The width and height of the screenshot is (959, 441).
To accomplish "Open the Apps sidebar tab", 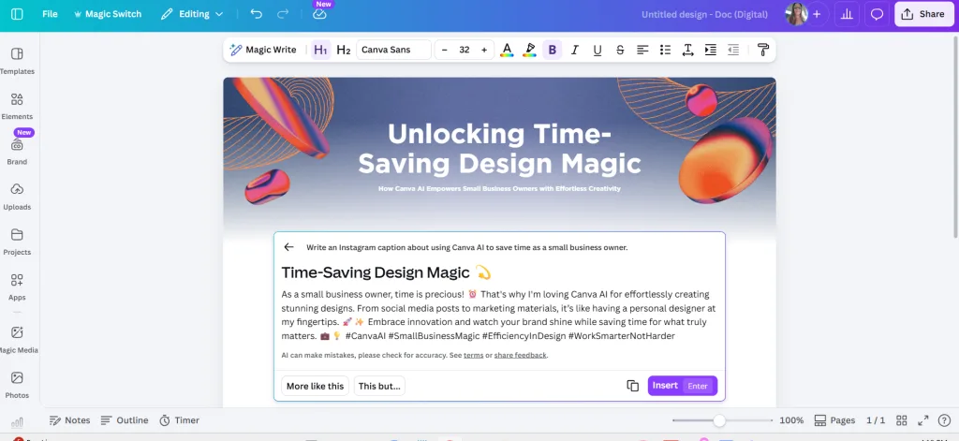I will pos(17,287).
